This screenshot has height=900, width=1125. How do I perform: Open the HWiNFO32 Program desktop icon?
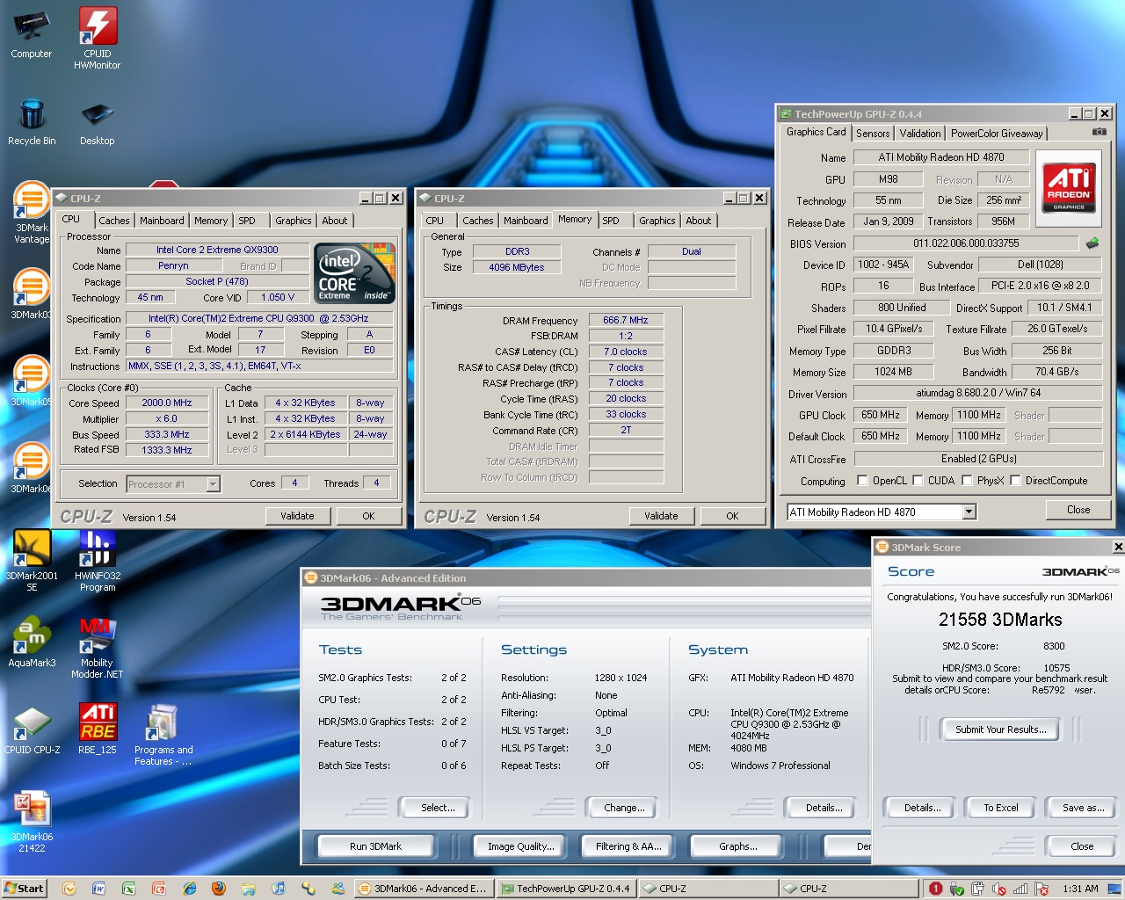pos(98,549)
